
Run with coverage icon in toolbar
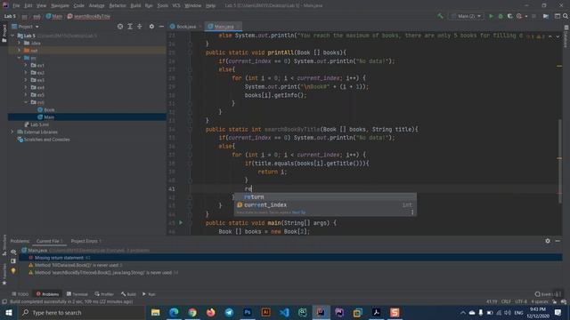tap(510, 16)
